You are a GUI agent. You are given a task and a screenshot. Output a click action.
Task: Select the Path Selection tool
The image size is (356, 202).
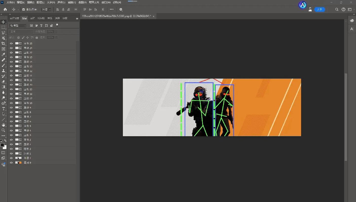coord(3,114)
